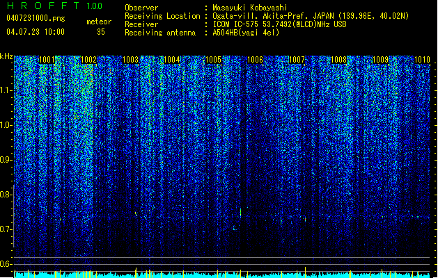Click the 'Receiver' field label
The width and height of the screenshot is (438, 278).
141,24
